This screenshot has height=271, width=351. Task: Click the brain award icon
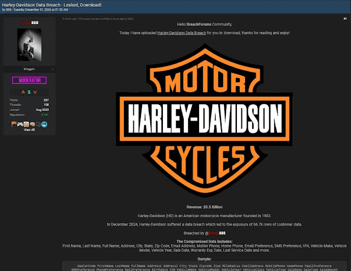[32, 125]
